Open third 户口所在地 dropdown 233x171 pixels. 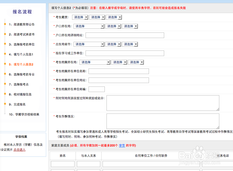pos(130,26)
